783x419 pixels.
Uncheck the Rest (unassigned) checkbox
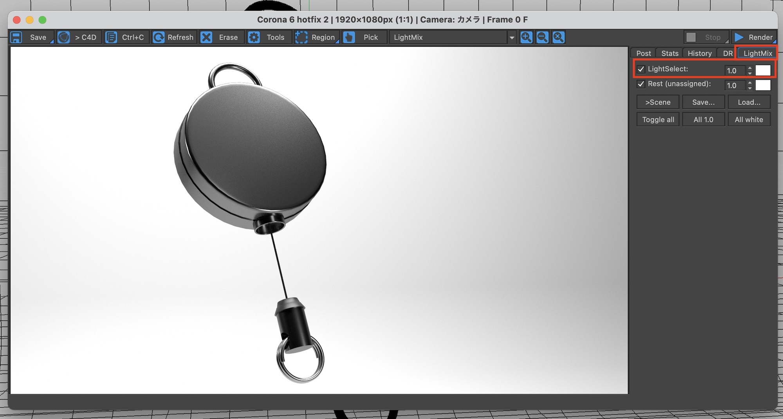[x=641, y=84]
